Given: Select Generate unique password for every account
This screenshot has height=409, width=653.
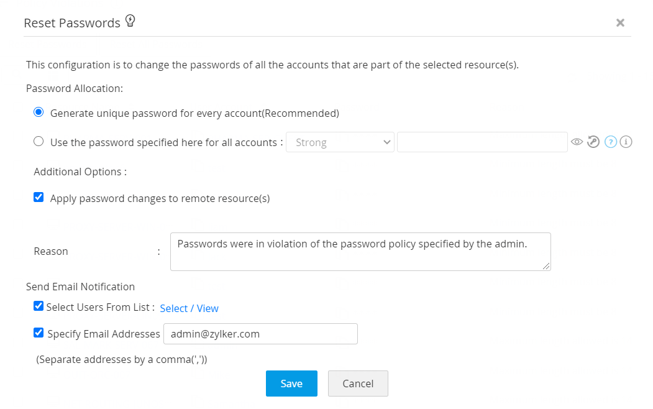Looking at the screenshot, I should pyautogui.click(x=39, y=113).
